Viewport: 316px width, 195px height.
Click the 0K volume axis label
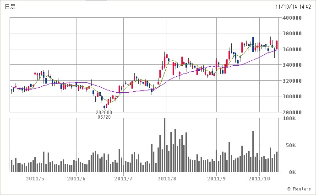click(x=293, y=172)
